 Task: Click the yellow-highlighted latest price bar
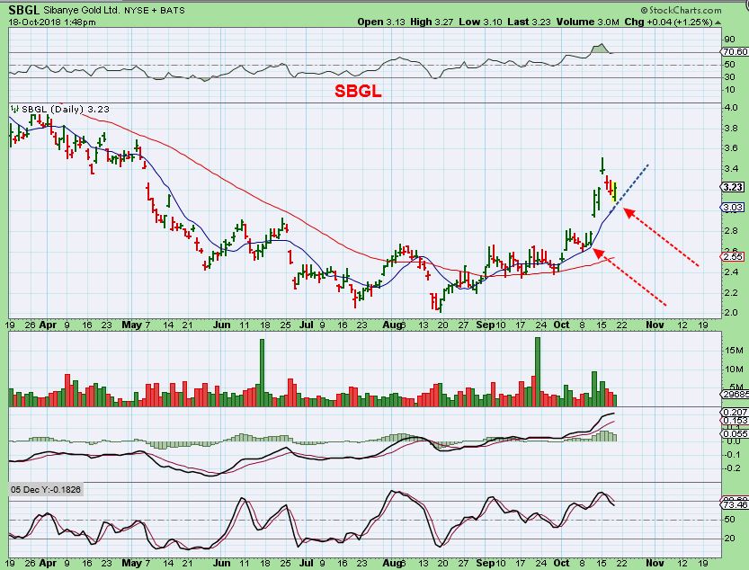point(615,192)
